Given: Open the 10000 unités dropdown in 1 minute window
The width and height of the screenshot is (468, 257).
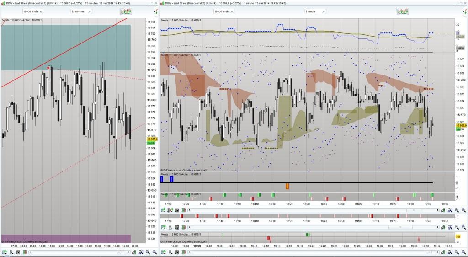Looking at the screenshot, I should coord(224,11).
